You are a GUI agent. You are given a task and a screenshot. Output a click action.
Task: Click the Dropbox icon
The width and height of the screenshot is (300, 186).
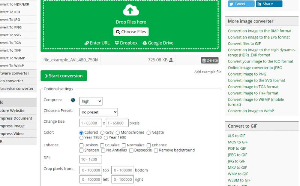click(x=117, y=43)
